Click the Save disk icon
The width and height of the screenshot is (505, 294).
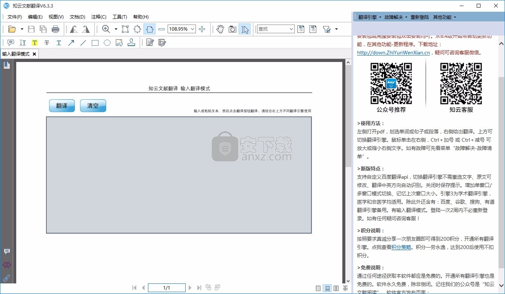tap(31, 29)
